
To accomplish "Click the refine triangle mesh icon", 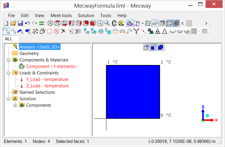I will tap(158, 31).
